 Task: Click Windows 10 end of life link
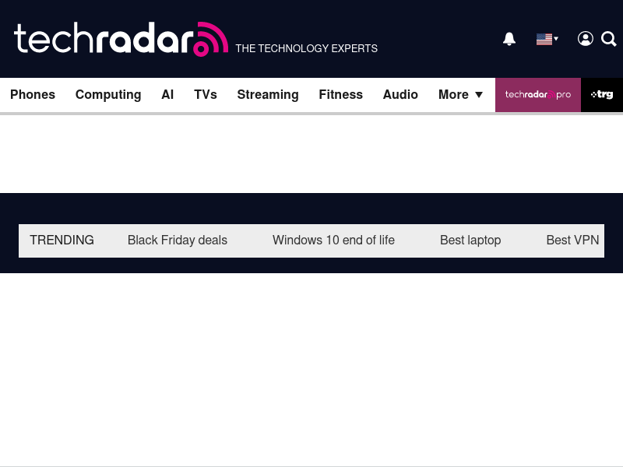click(x=333, y=241)
